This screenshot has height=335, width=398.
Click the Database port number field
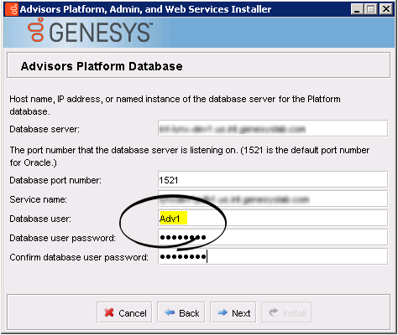click(273, 180)
